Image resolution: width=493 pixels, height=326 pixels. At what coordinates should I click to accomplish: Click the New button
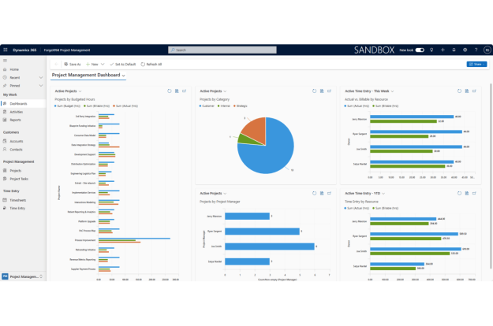pyautogui.click(x=92, y=64)
